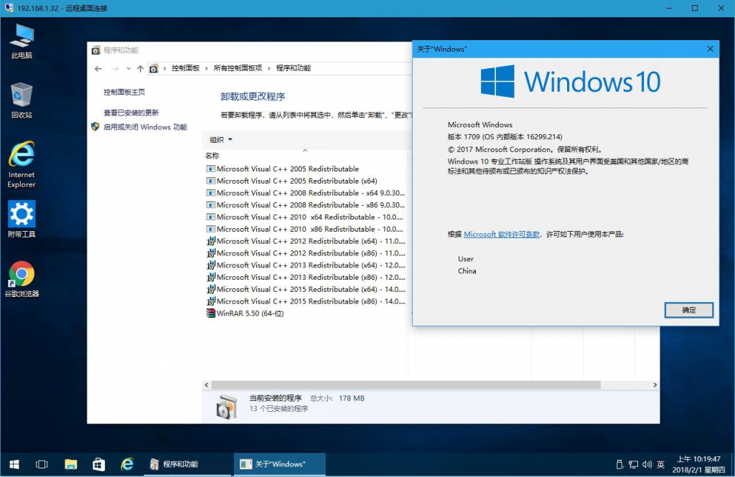The height and width of the screenshot is (477, 735).
Task: Open Microsoft 软件许可条款 link
Action: (x=502, y=235)
